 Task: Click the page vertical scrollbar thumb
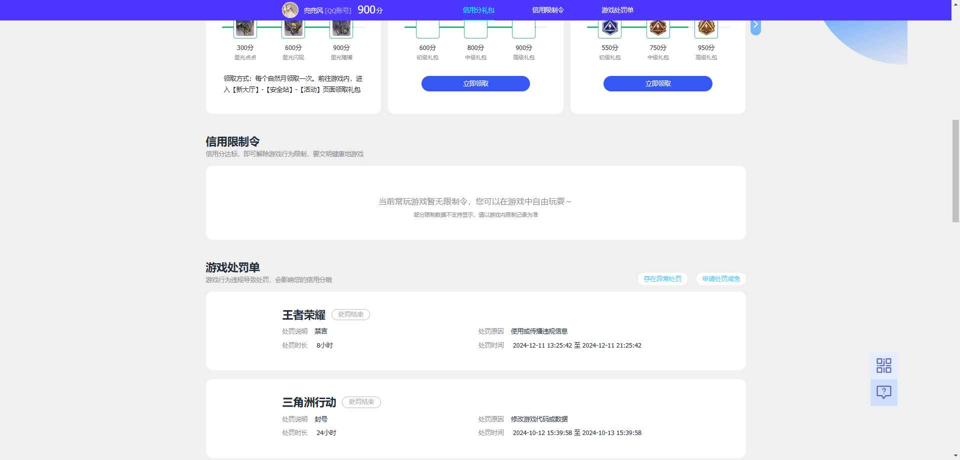pos(955,171)
